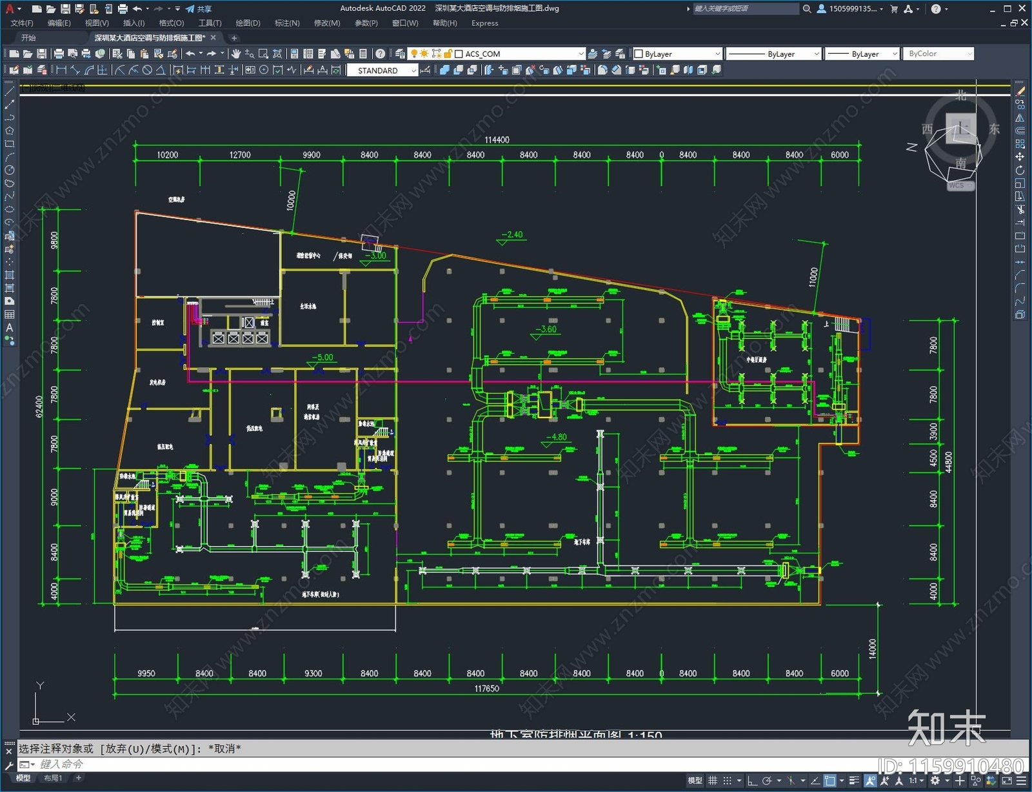Select the multiline text A tool
The width and height of the screenshot is (1032, 792).
[x=9, y=328]
